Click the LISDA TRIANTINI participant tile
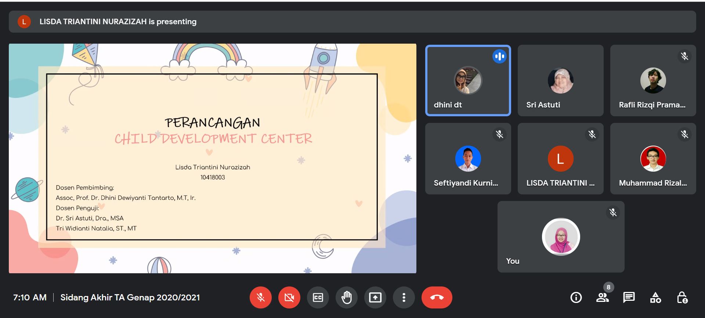705x318 pixels. coord(560,158)
